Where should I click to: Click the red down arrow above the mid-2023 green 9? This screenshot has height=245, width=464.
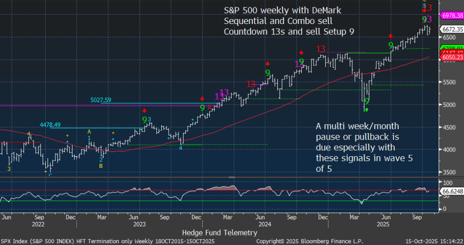click(x=145, y=110)
